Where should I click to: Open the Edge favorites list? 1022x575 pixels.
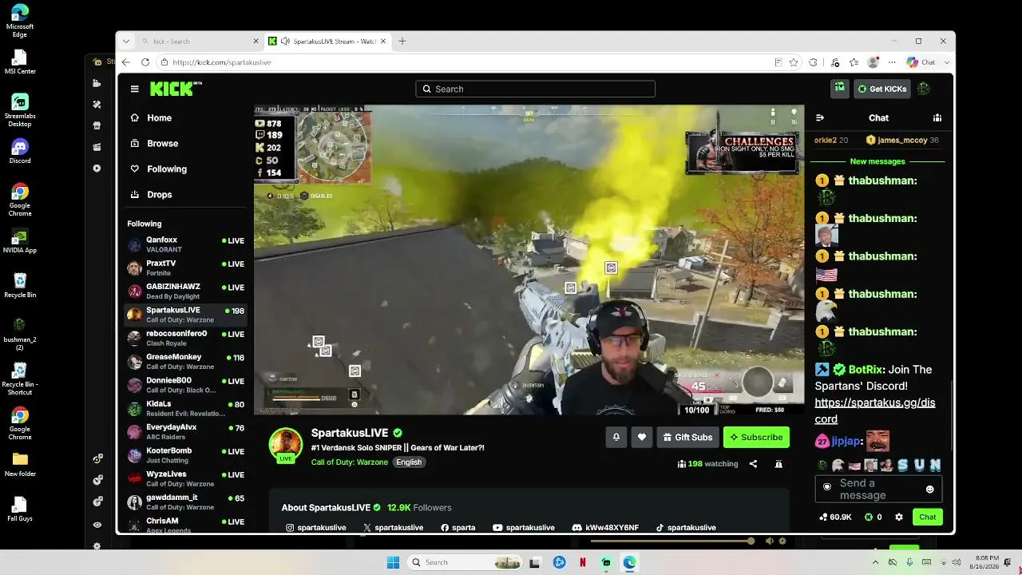[x=854, y=62]
